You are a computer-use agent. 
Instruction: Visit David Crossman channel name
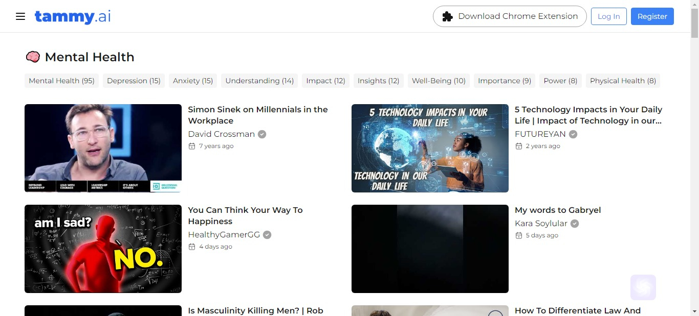coord(221,134)
